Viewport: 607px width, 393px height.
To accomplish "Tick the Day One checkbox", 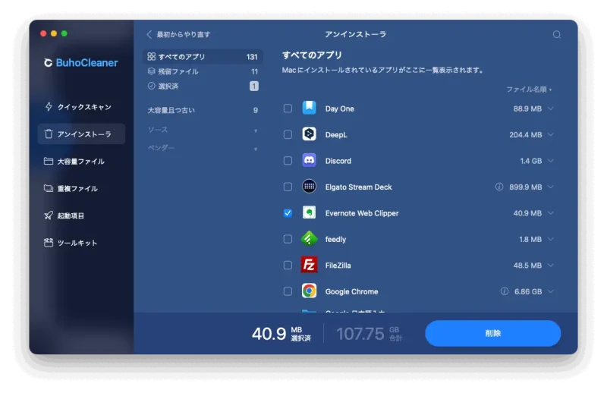I will tap(288, 108).
